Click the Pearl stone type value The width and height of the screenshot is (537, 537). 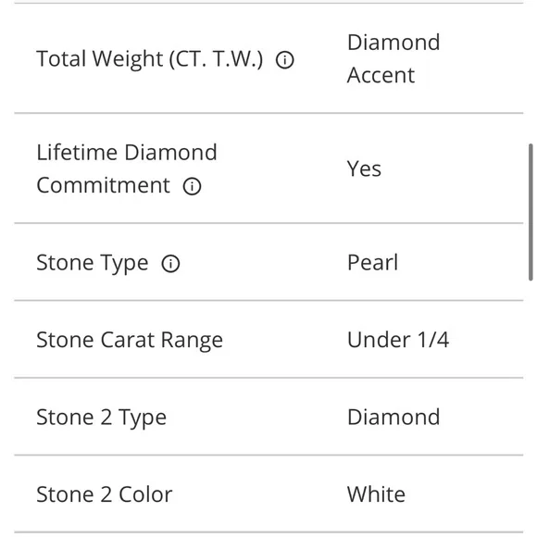(372, 262)
